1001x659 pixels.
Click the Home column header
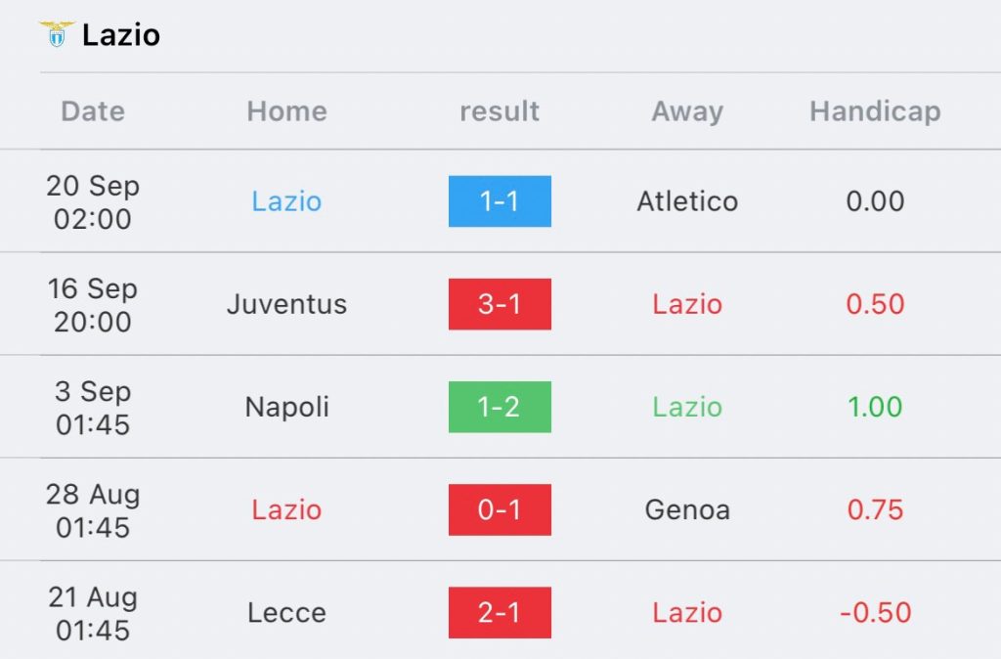286,111
